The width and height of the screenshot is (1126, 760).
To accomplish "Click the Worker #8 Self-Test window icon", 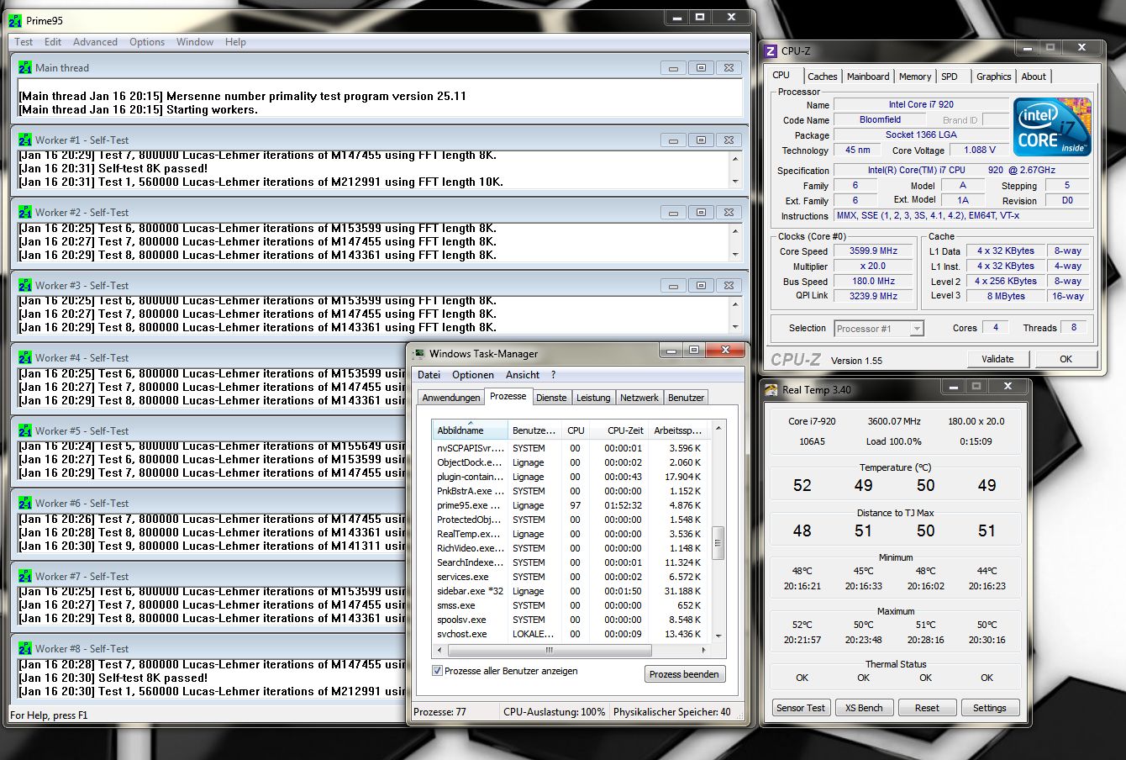I will point(25,648).
